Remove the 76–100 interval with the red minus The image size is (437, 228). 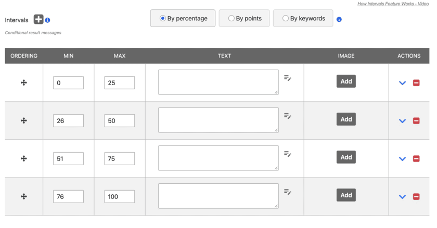[x=416, y=196]
